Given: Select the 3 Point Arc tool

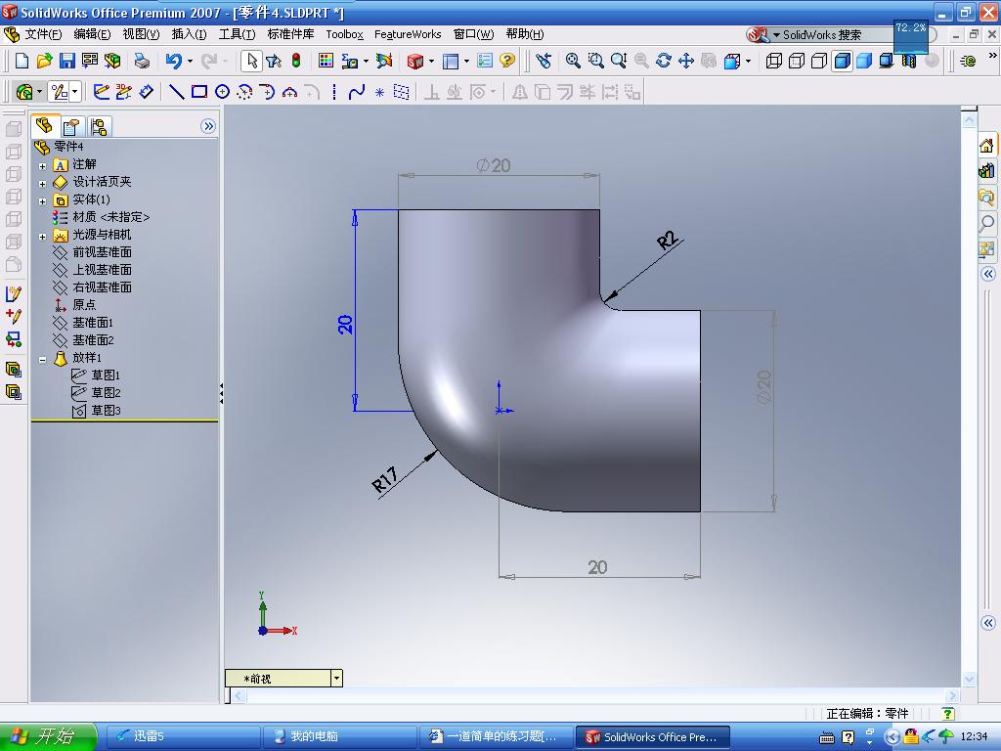Looking at the screenshot, I should pos(289,92).
